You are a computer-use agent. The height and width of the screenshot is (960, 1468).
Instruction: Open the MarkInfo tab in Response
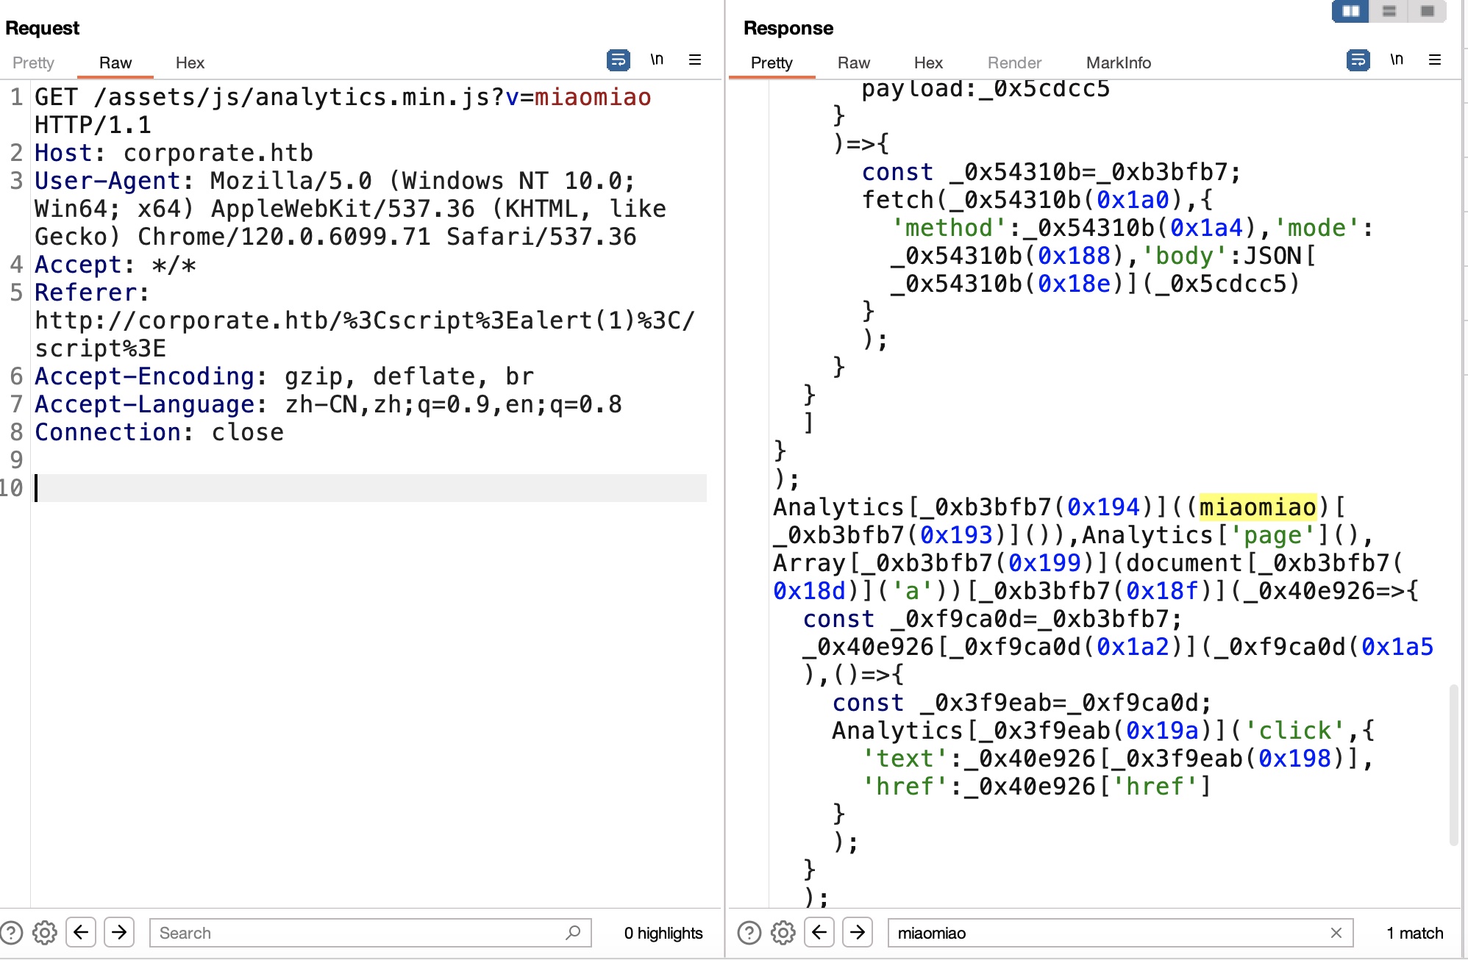pos(1118,63)
